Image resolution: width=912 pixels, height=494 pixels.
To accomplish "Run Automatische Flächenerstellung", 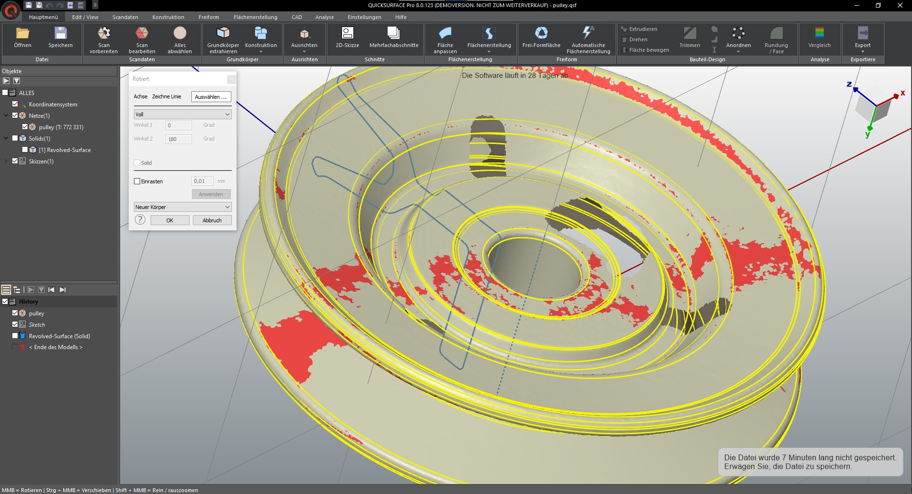I will (x=588, y=40).
